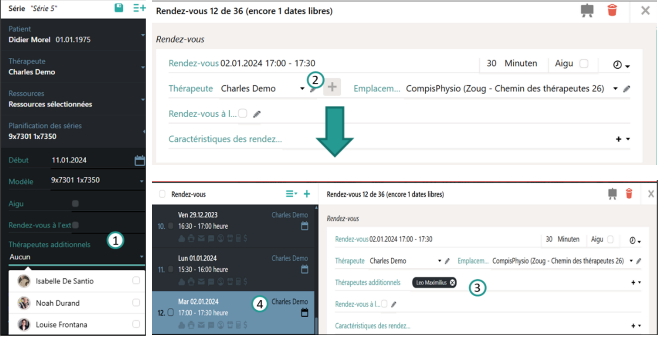659x337 pixels.
Task: Toggle the Aigu checkbox in top appointment panel
Action: click(584, 64)
